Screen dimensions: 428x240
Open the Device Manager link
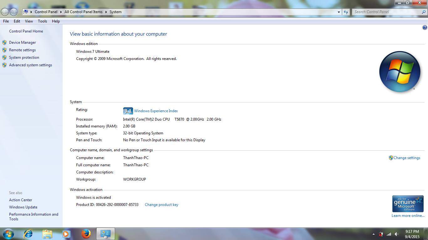pos(22,42)
